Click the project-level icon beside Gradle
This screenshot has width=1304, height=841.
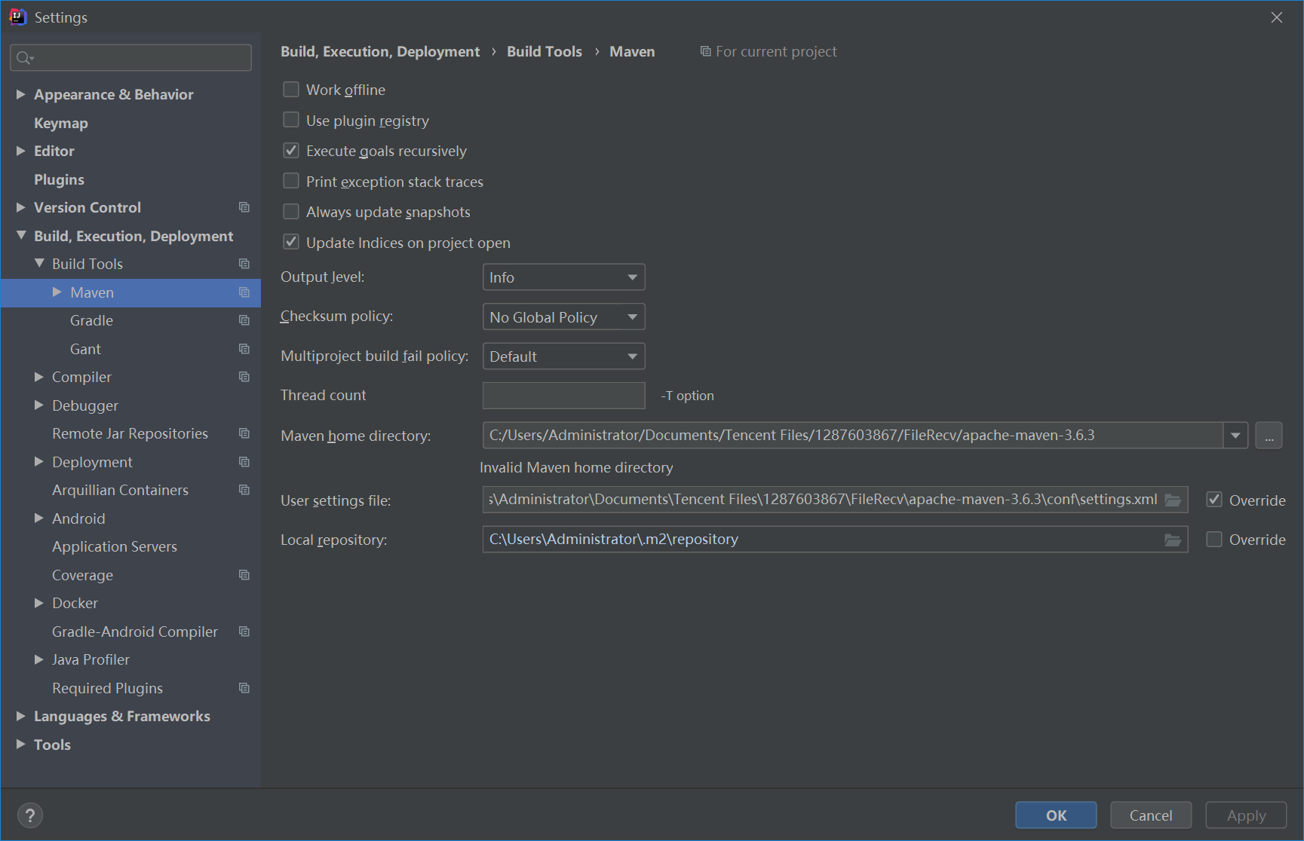click(x=244, y=320)
